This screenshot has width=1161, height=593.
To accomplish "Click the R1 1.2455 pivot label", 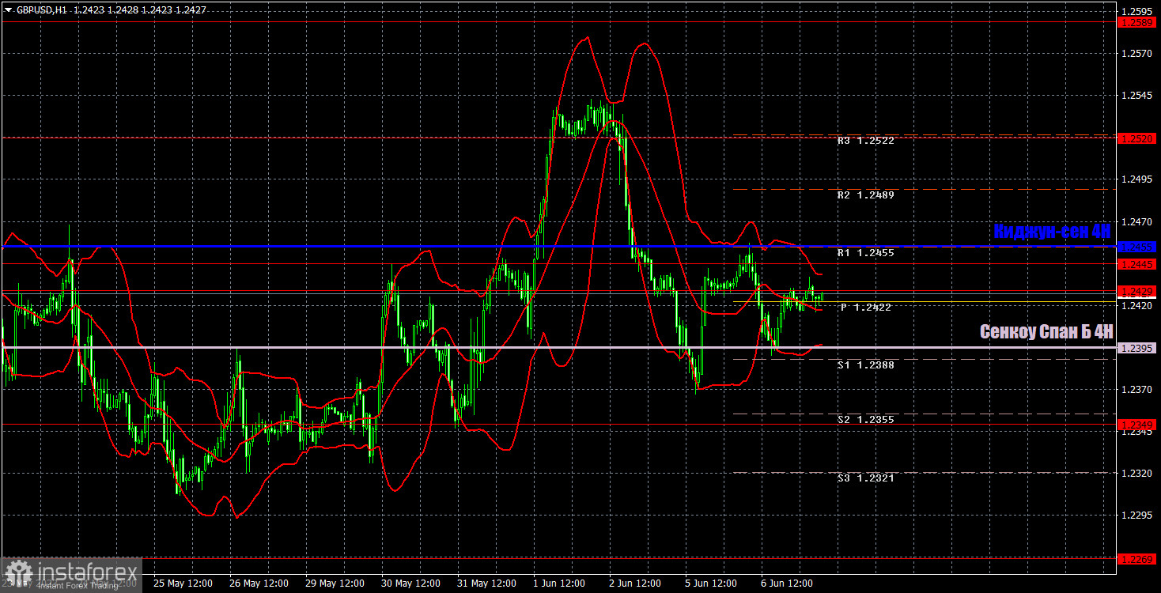I will click(x=865, y=253).
